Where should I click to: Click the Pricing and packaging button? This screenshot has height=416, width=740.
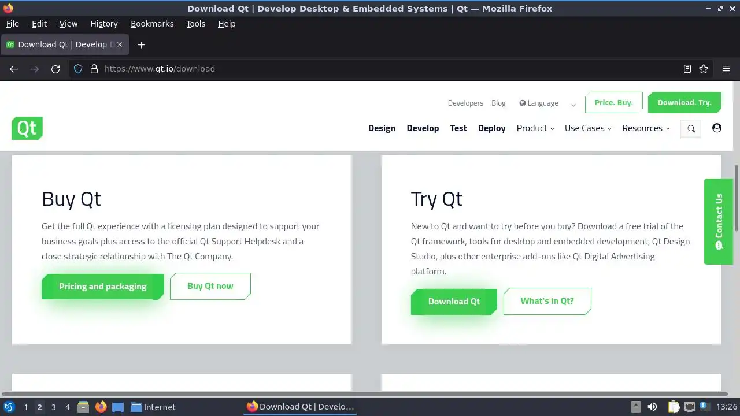click(103, 287)
